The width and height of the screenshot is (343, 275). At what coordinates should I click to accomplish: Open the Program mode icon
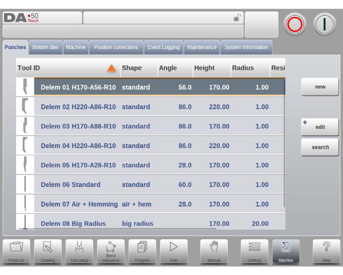142,251
